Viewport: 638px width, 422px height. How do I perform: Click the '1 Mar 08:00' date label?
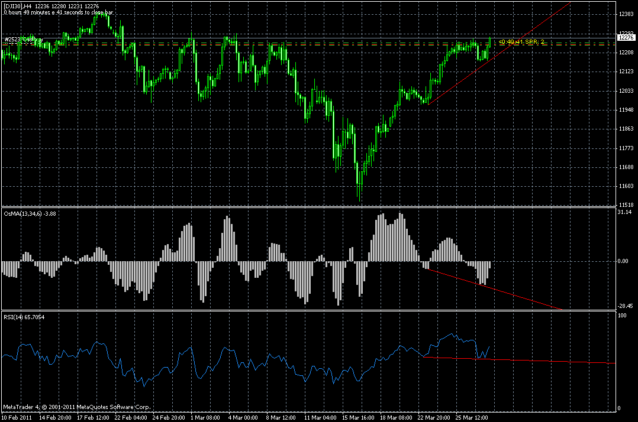point(205,417)
